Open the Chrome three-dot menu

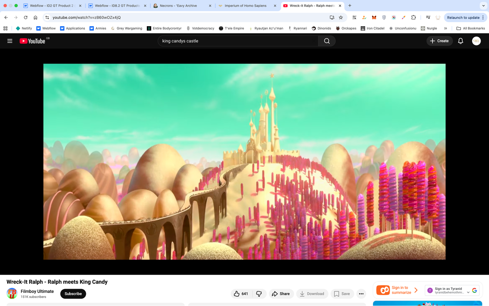[x=483, y=18]
